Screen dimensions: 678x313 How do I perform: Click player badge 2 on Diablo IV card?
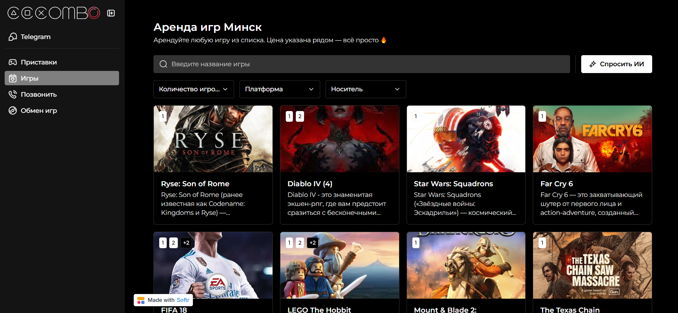300,116
